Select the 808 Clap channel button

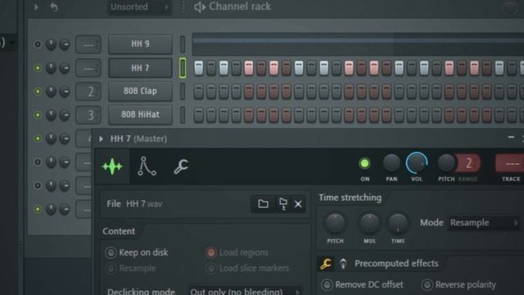point(140,91)
